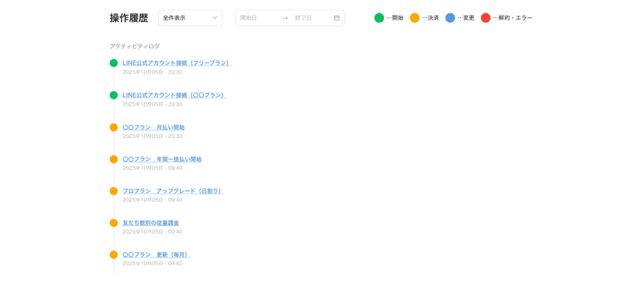Open LINE公式アカウント接続（〇〇プラン） log entry
The height and width of the screenshot is (282, 642).
[x=173, y=95]
